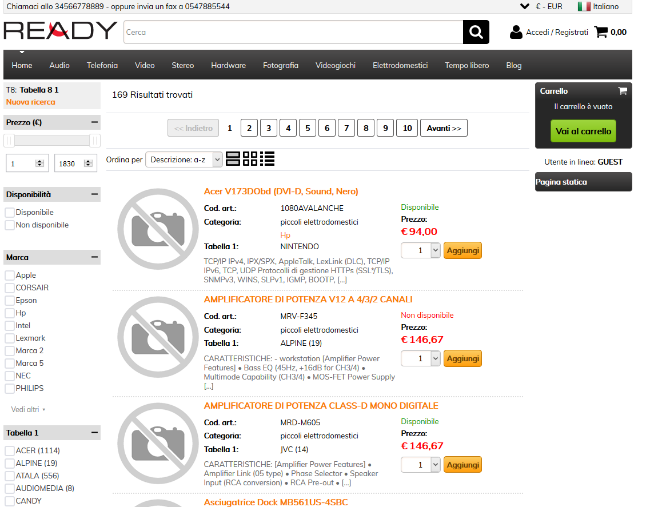650x507 pixels.
Task: Click the price range slider track
Action: tap(52, 141)
